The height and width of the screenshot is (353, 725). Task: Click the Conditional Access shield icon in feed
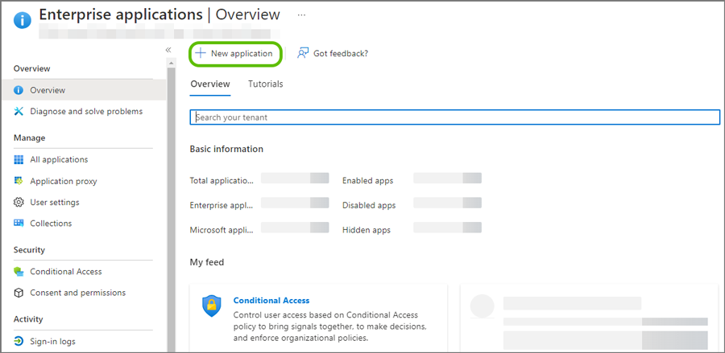(212, 306)
